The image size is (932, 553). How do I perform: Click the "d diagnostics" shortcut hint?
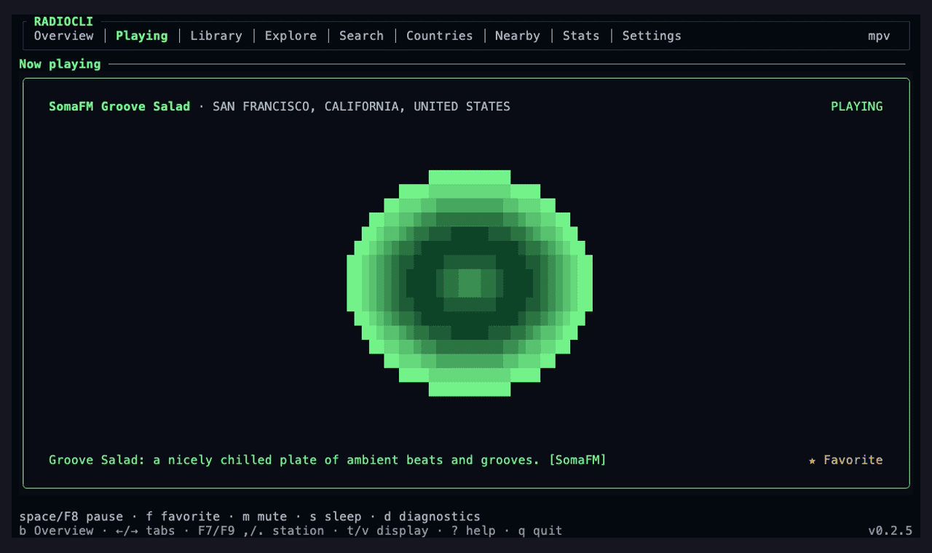click(x=433, y=517)
